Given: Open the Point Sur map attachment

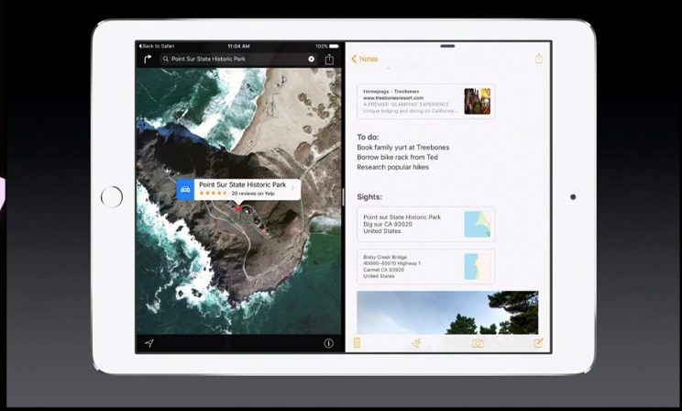Looking at the screenshot, I should [425, 224].
